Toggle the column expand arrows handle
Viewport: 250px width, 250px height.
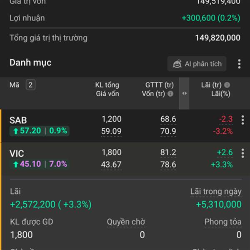point(184,93)
